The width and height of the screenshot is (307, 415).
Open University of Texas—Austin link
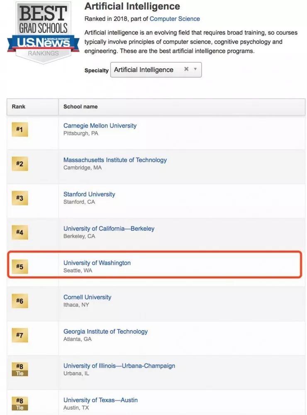tap(100, 400)
